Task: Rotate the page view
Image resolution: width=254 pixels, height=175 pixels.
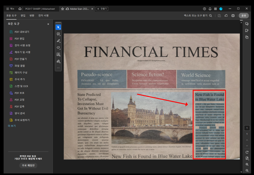Action: pyautogui.click(x=247, y=152)
